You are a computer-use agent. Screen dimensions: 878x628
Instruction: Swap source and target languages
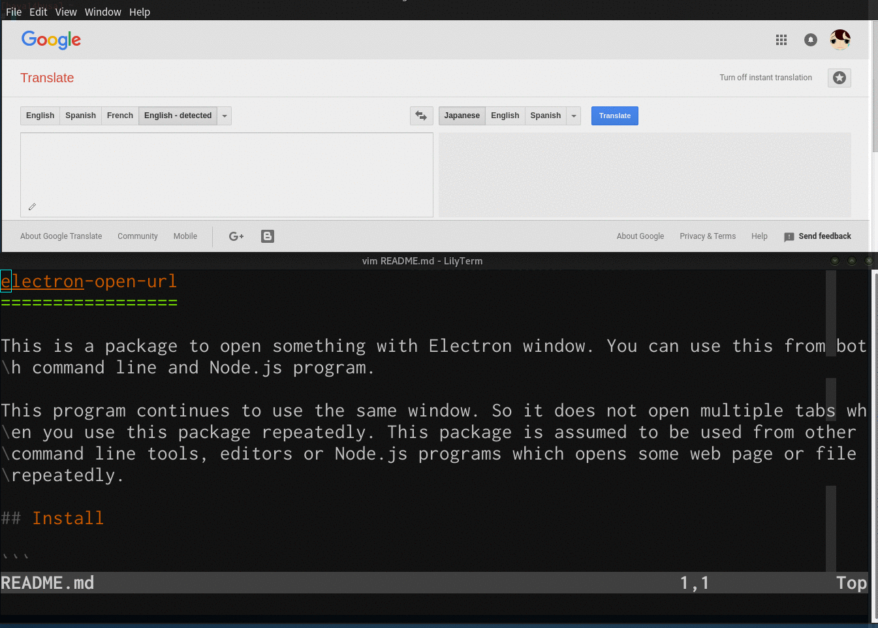coord(421,116)
